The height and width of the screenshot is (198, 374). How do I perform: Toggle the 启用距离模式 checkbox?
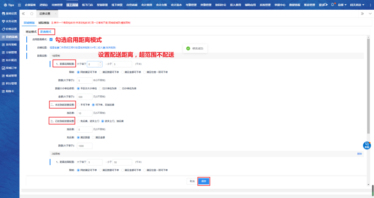coord(51,39)
